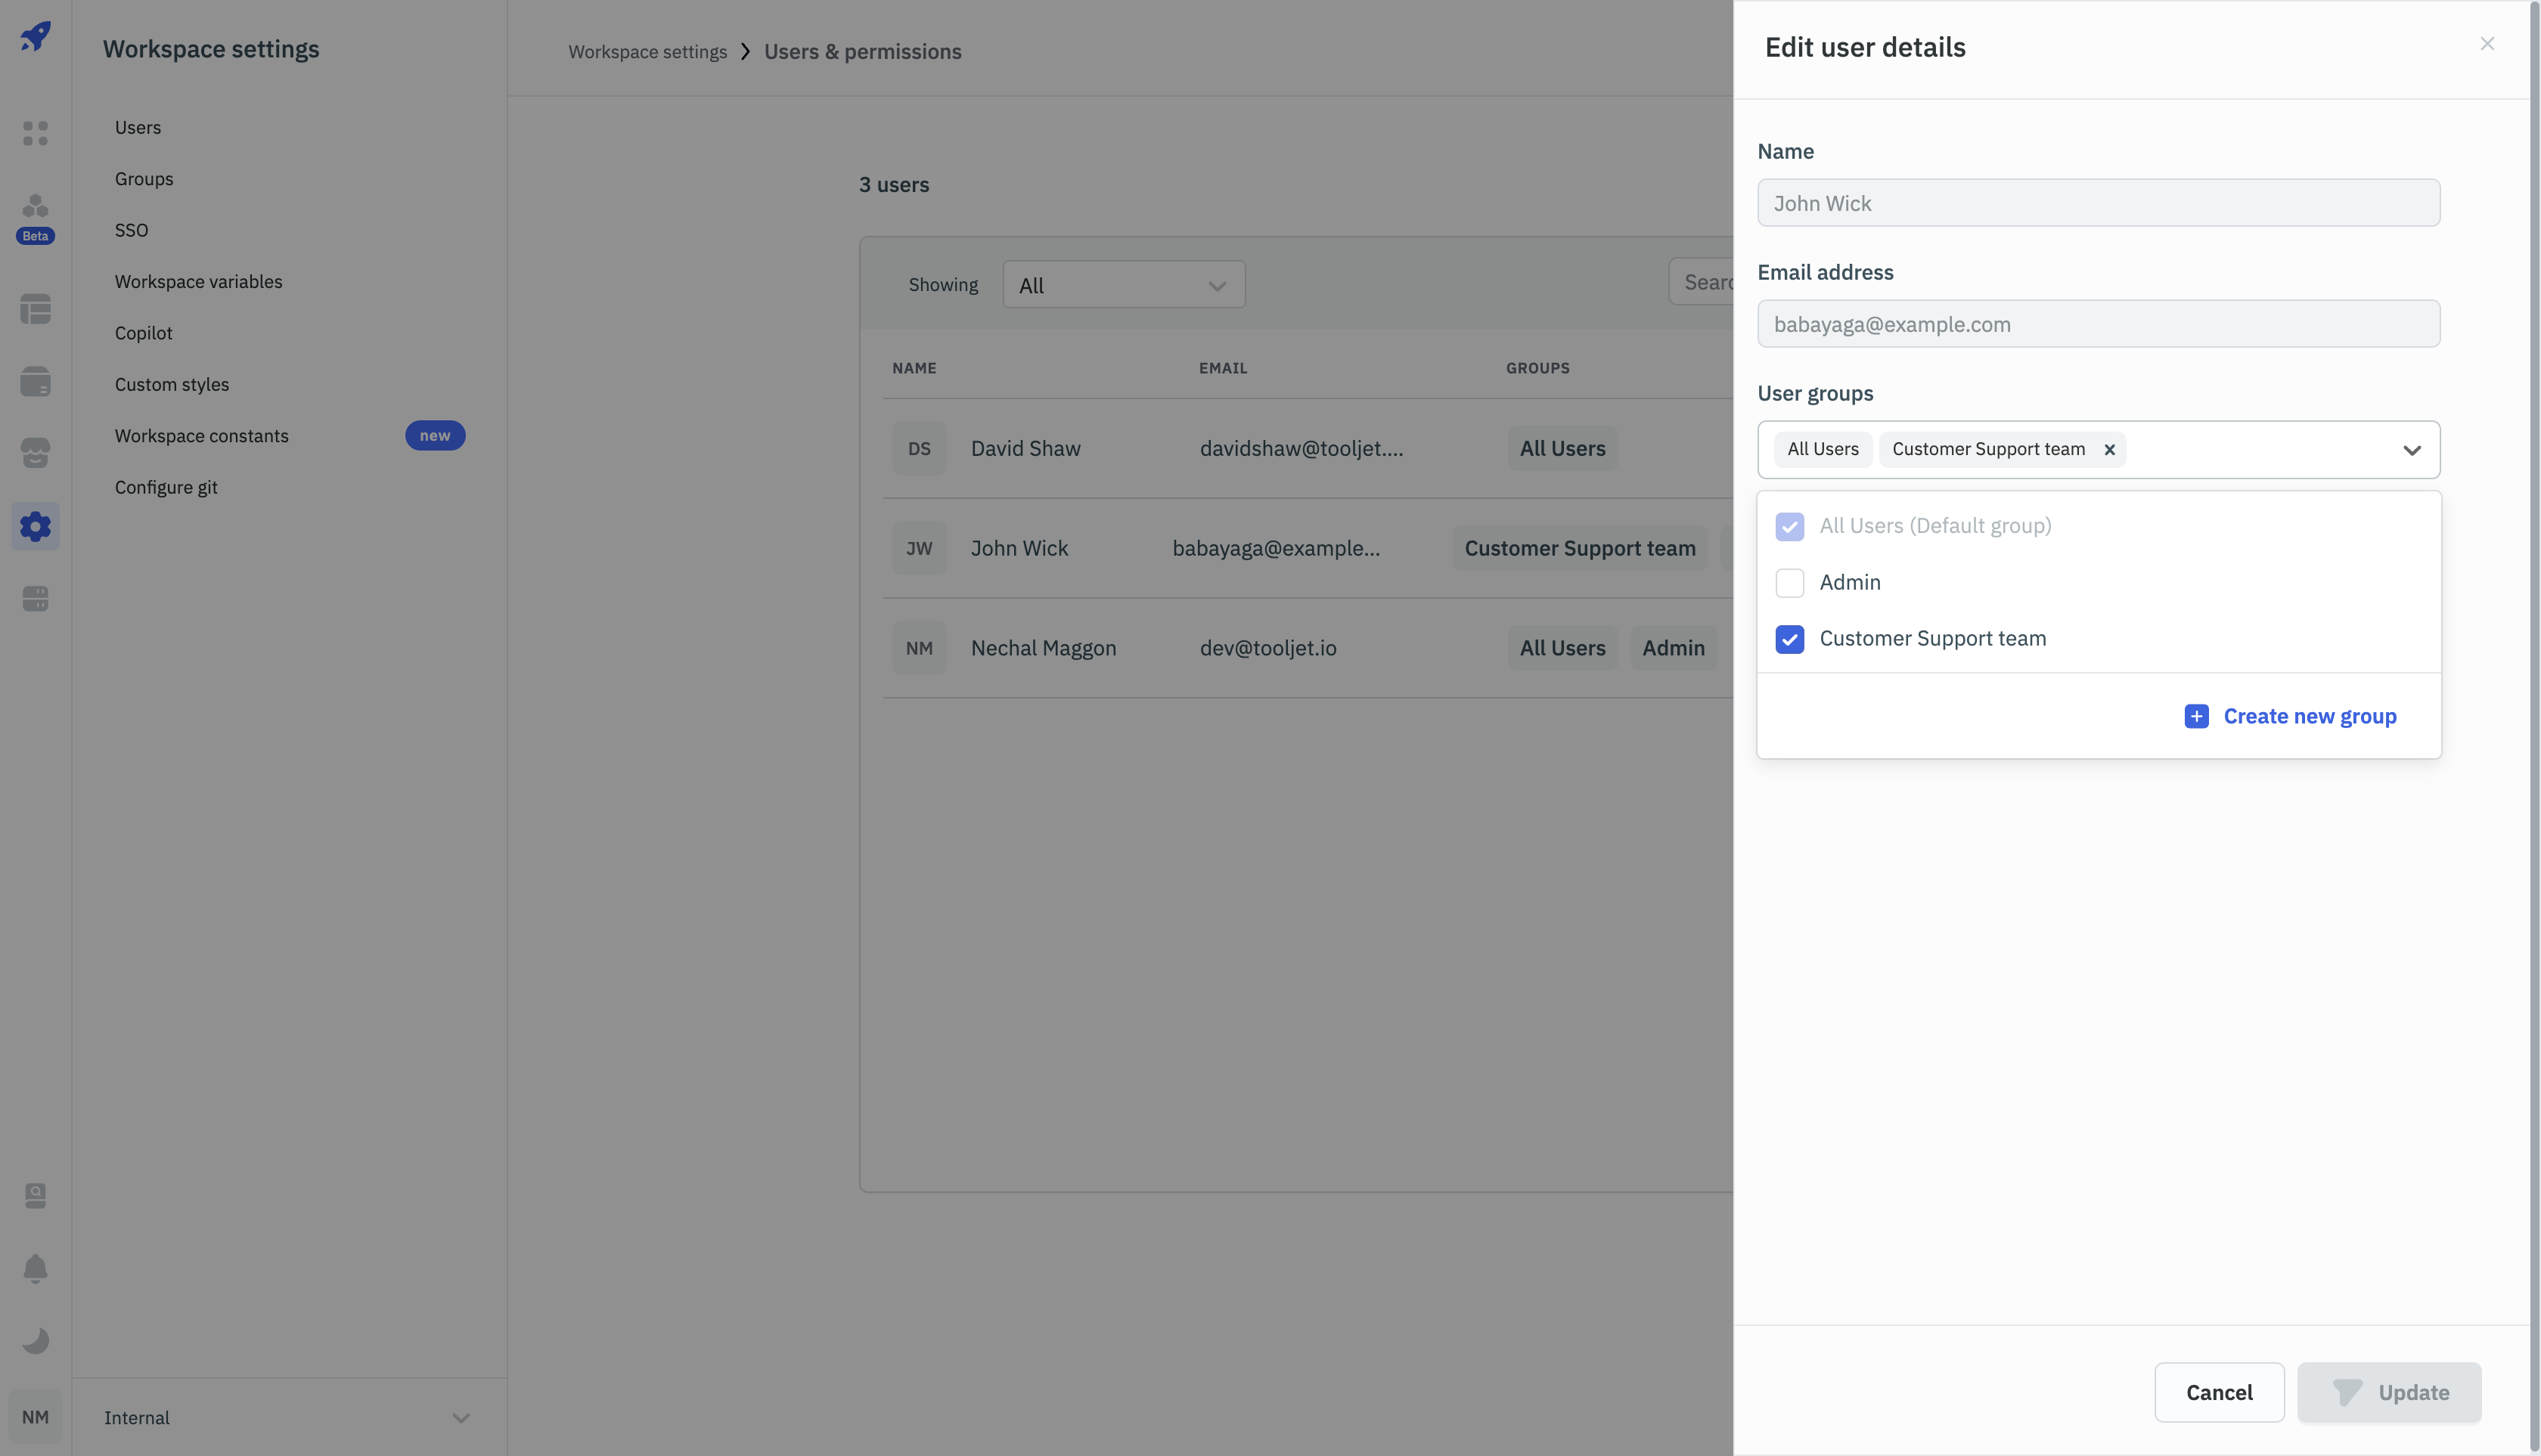The width and height of the screenshot is (2541, 1456).
Task: Uncheck the Customer Support team checkbox
Action: pos(1789,639)
